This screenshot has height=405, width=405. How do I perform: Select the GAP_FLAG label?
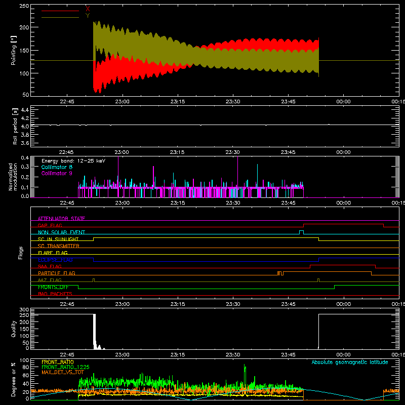[x=50, y=225]
